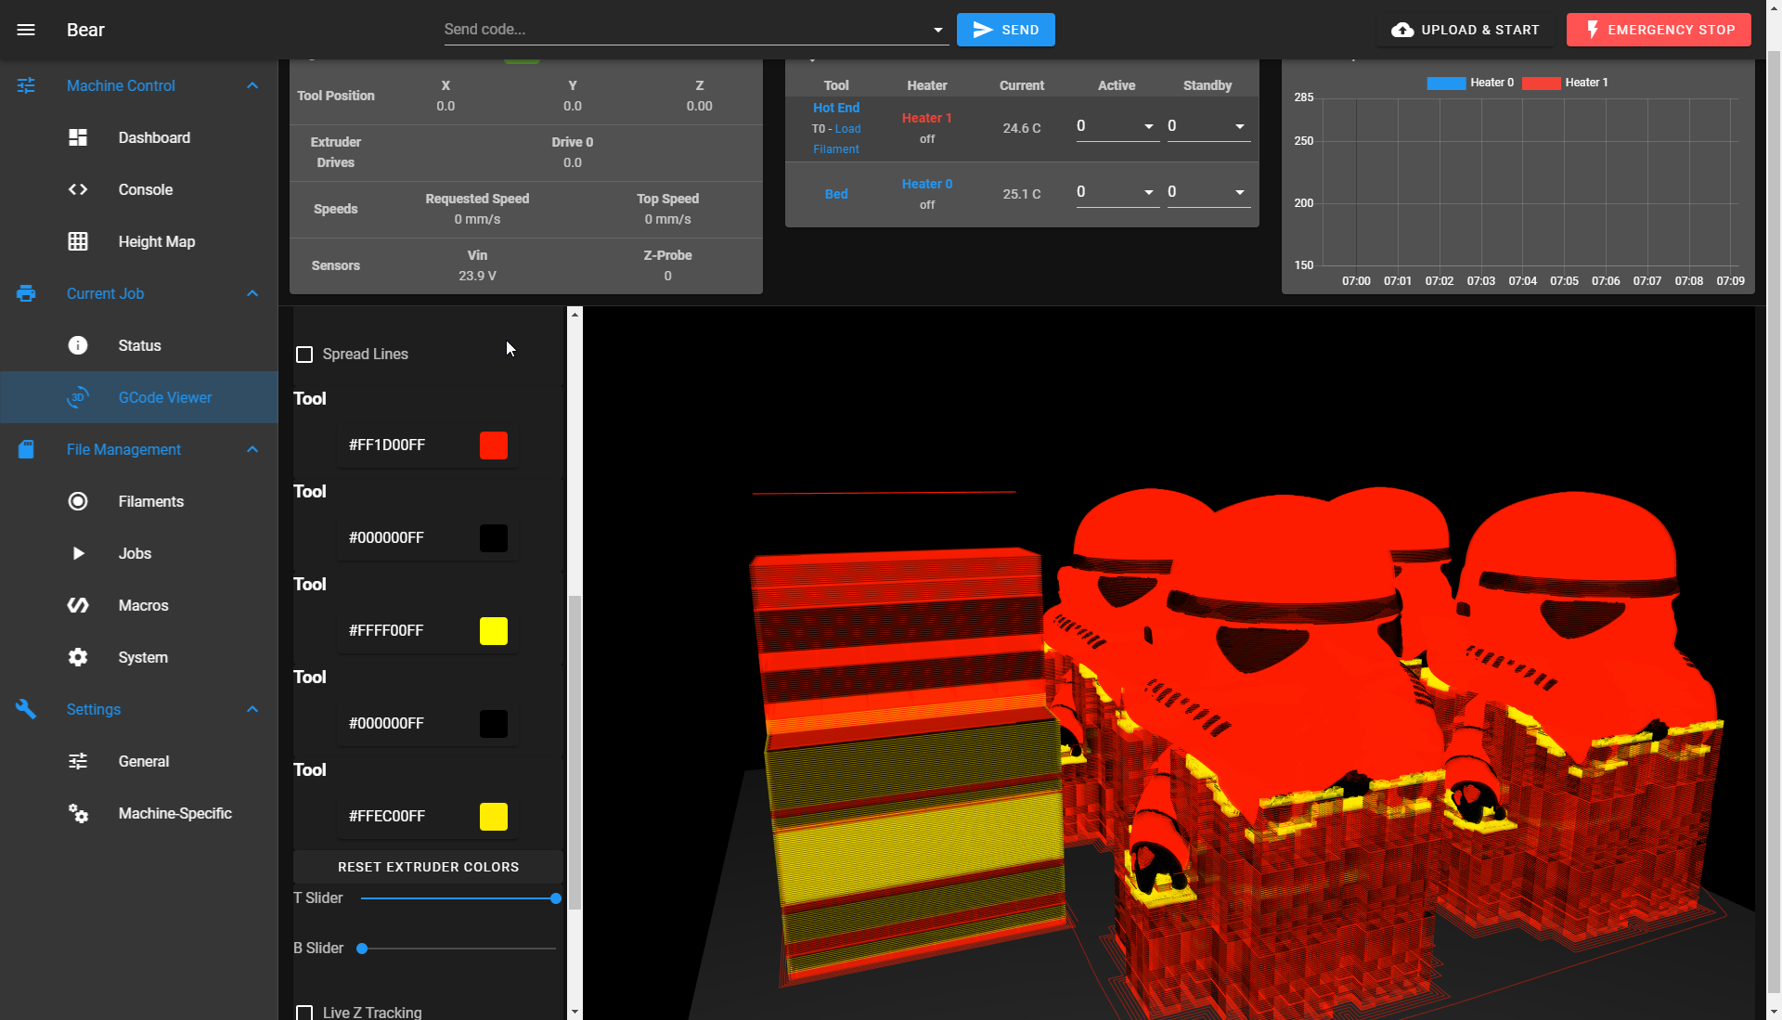Open the Macros page
The height and width of the screenshot is (1020, 1782).
coord(139,605)
